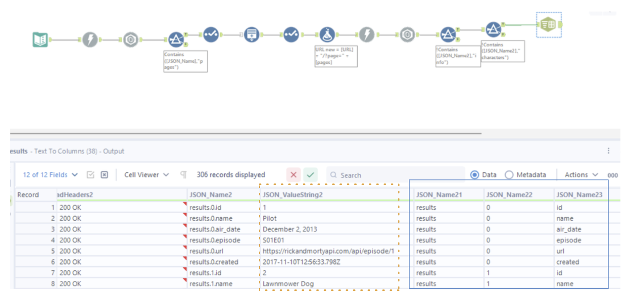637x302 pixels.
Task: Click the 000 number format icon
Action: click(x=613, y=175)
